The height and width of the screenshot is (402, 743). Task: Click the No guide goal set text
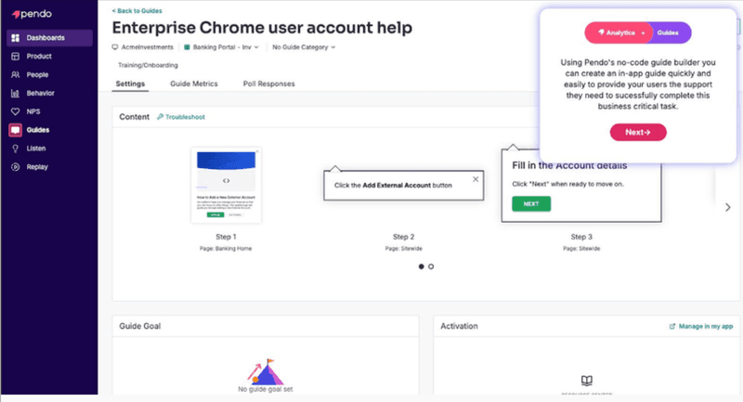point(266,389)
